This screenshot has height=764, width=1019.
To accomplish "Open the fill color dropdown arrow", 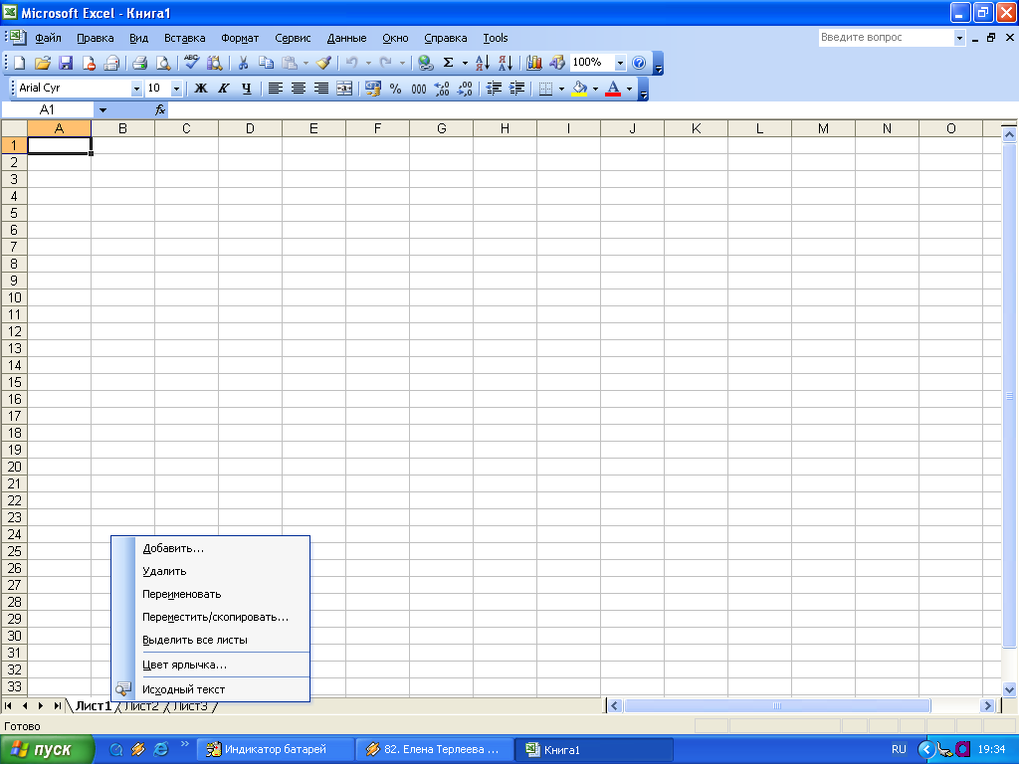I will click(595, 89).
